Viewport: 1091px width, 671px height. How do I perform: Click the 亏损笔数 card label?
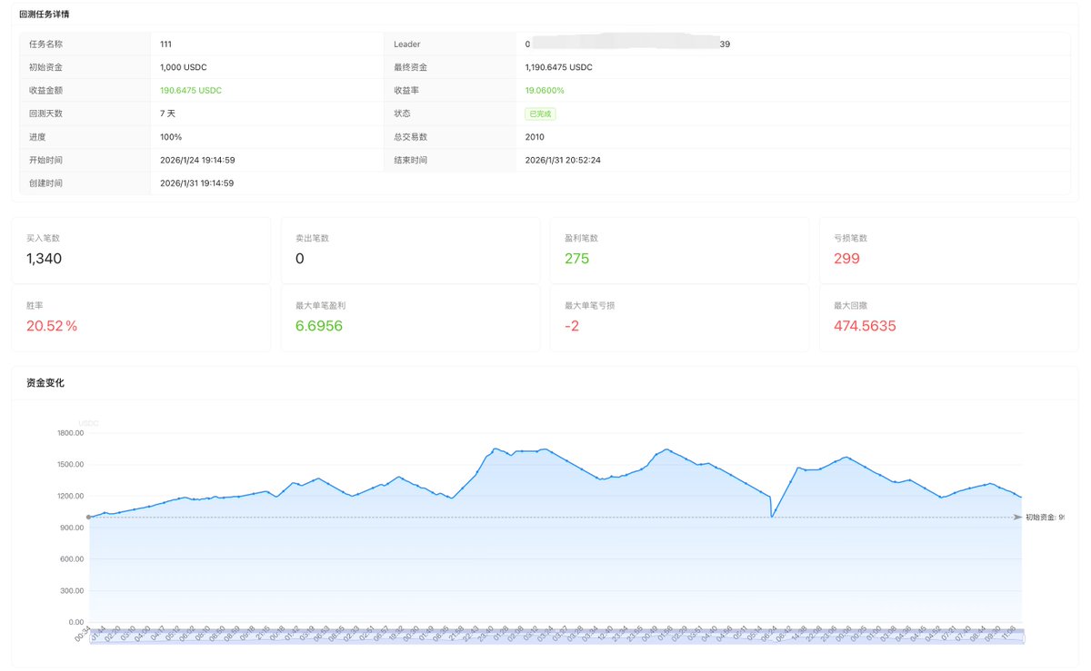850,238
